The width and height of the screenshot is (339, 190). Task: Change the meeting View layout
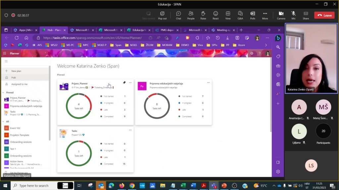(x=228, y=16)
